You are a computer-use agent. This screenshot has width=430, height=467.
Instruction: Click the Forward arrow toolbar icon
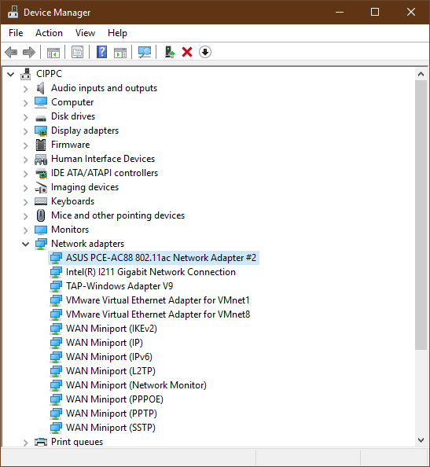(x=29, y=53)
